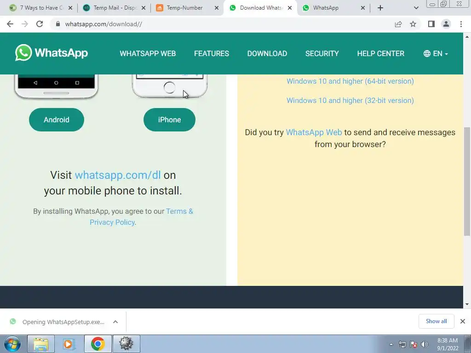
Task: Click the scrollbar down arrow
Action: [467, 304]
